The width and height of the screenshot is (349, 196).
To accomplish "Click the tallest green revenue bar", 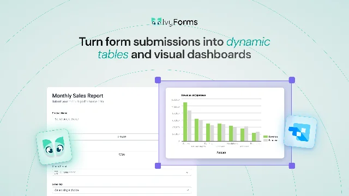I will point(185,121).
